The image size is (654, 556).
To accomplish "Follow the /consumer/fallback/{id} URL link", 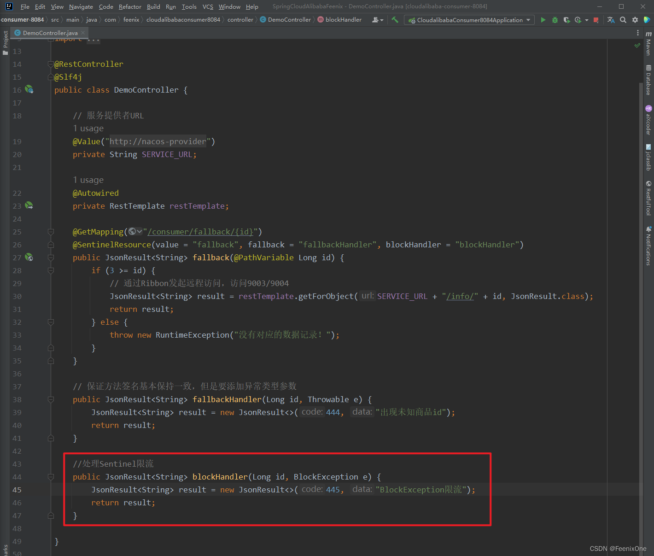I will [200, 232].
